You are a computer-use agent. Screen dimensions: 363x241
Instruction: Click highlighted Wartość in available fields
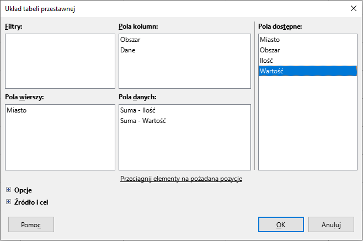271,71
